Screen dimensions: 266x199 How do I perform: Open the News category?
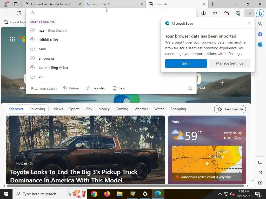(58, 109)
